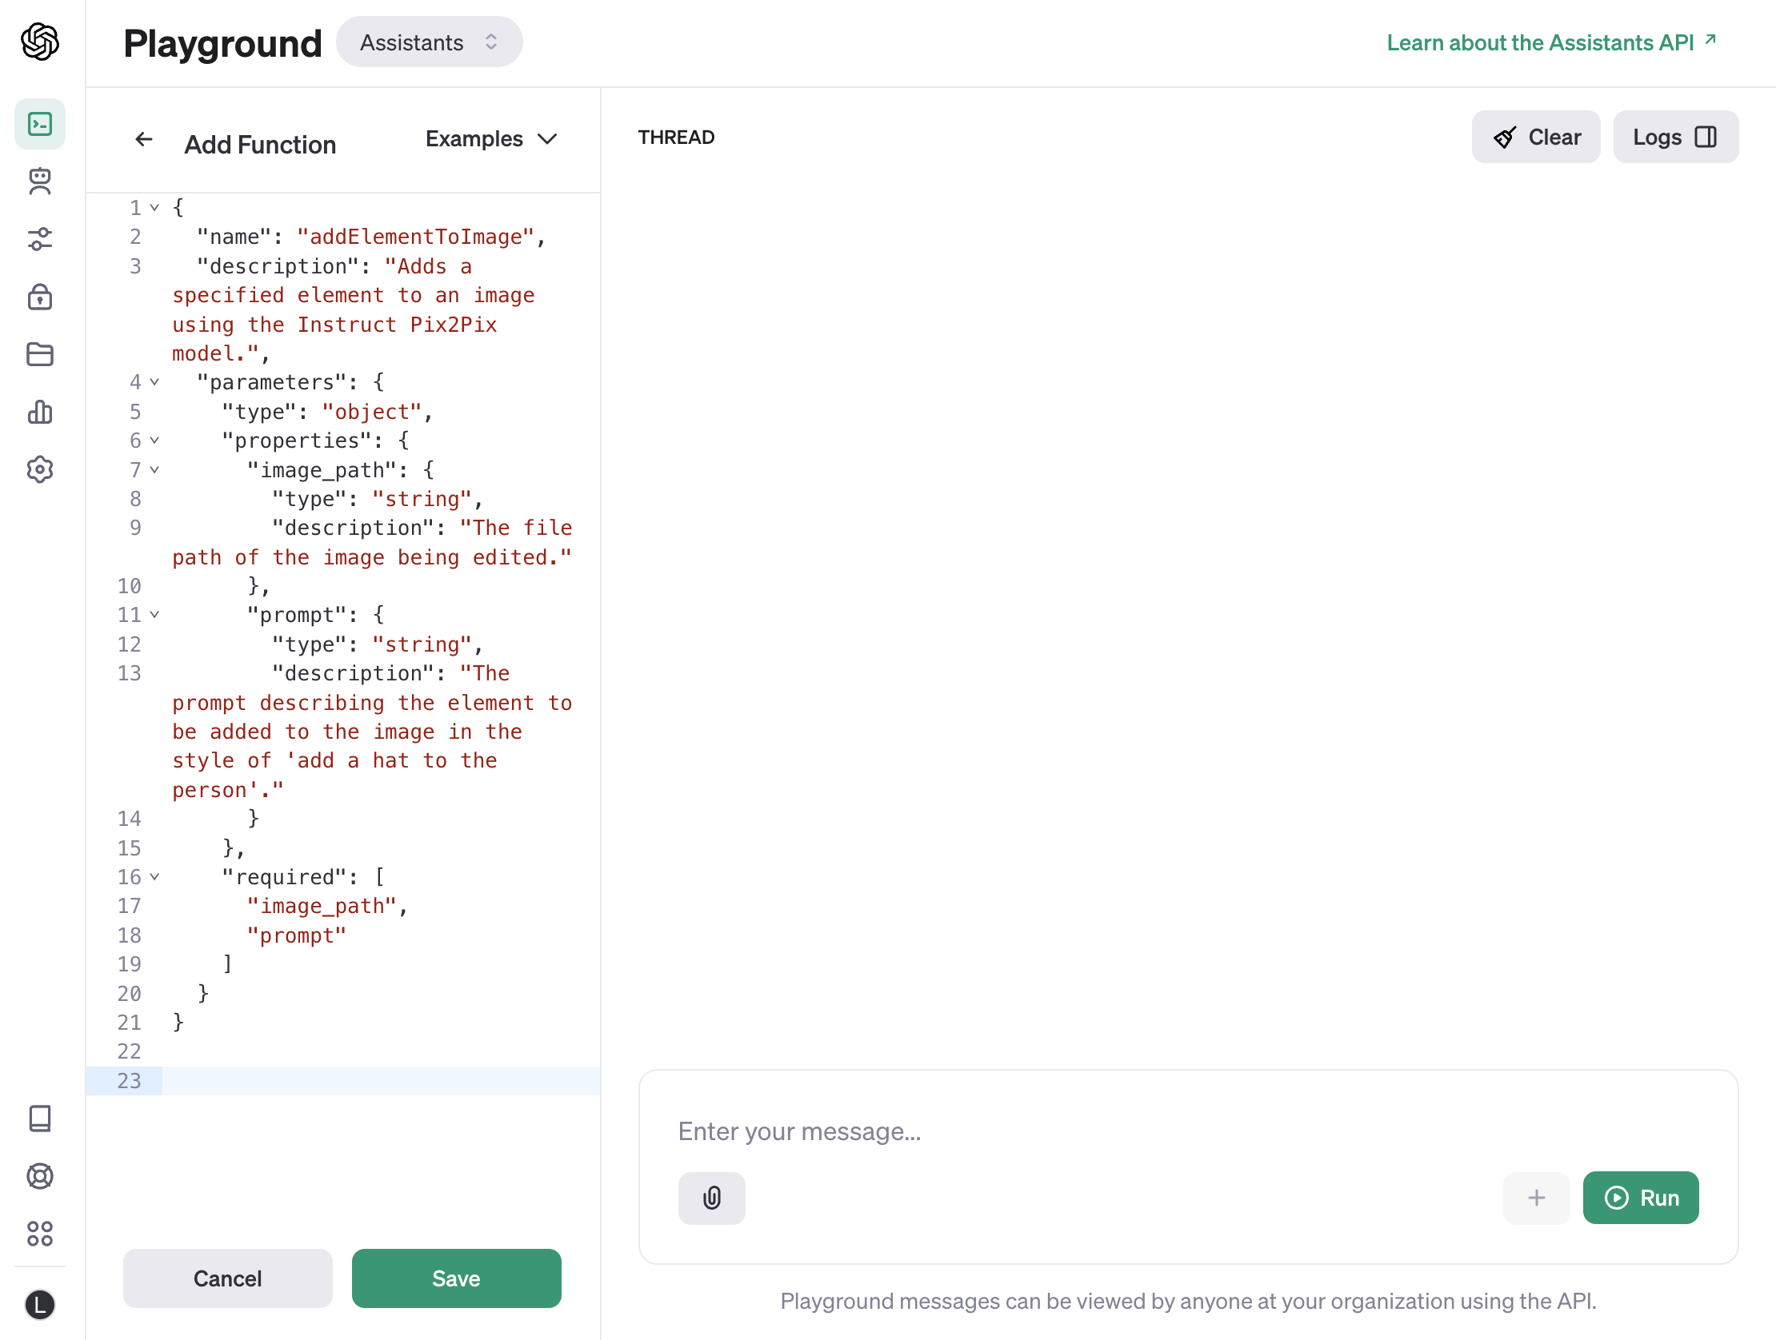This screenshot has width=1776, height=1340.
Task: Expand the Examples dropdown
Action: (x=490, y=139)
